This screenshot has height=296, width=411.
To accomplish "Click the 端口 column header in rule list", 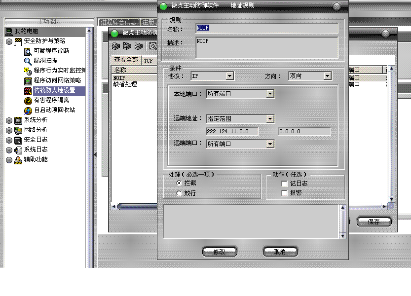I will [x=366, y=70].
